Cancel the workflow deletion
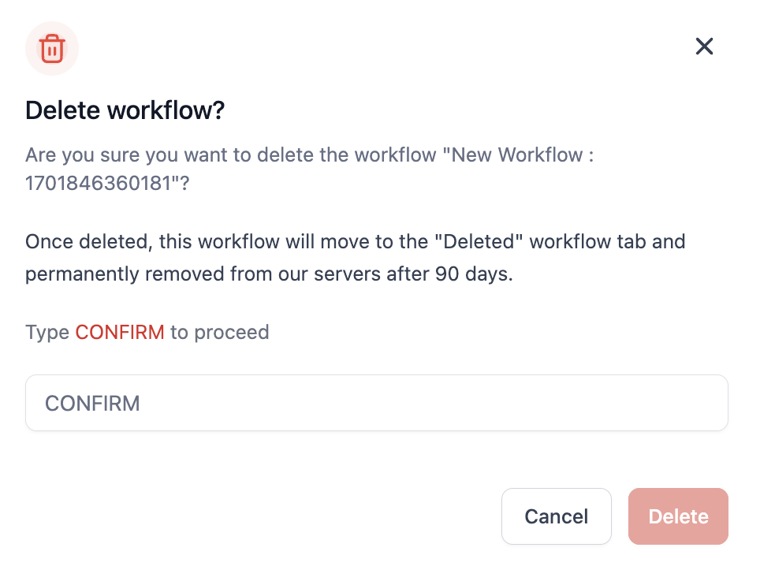 (557, 516)
